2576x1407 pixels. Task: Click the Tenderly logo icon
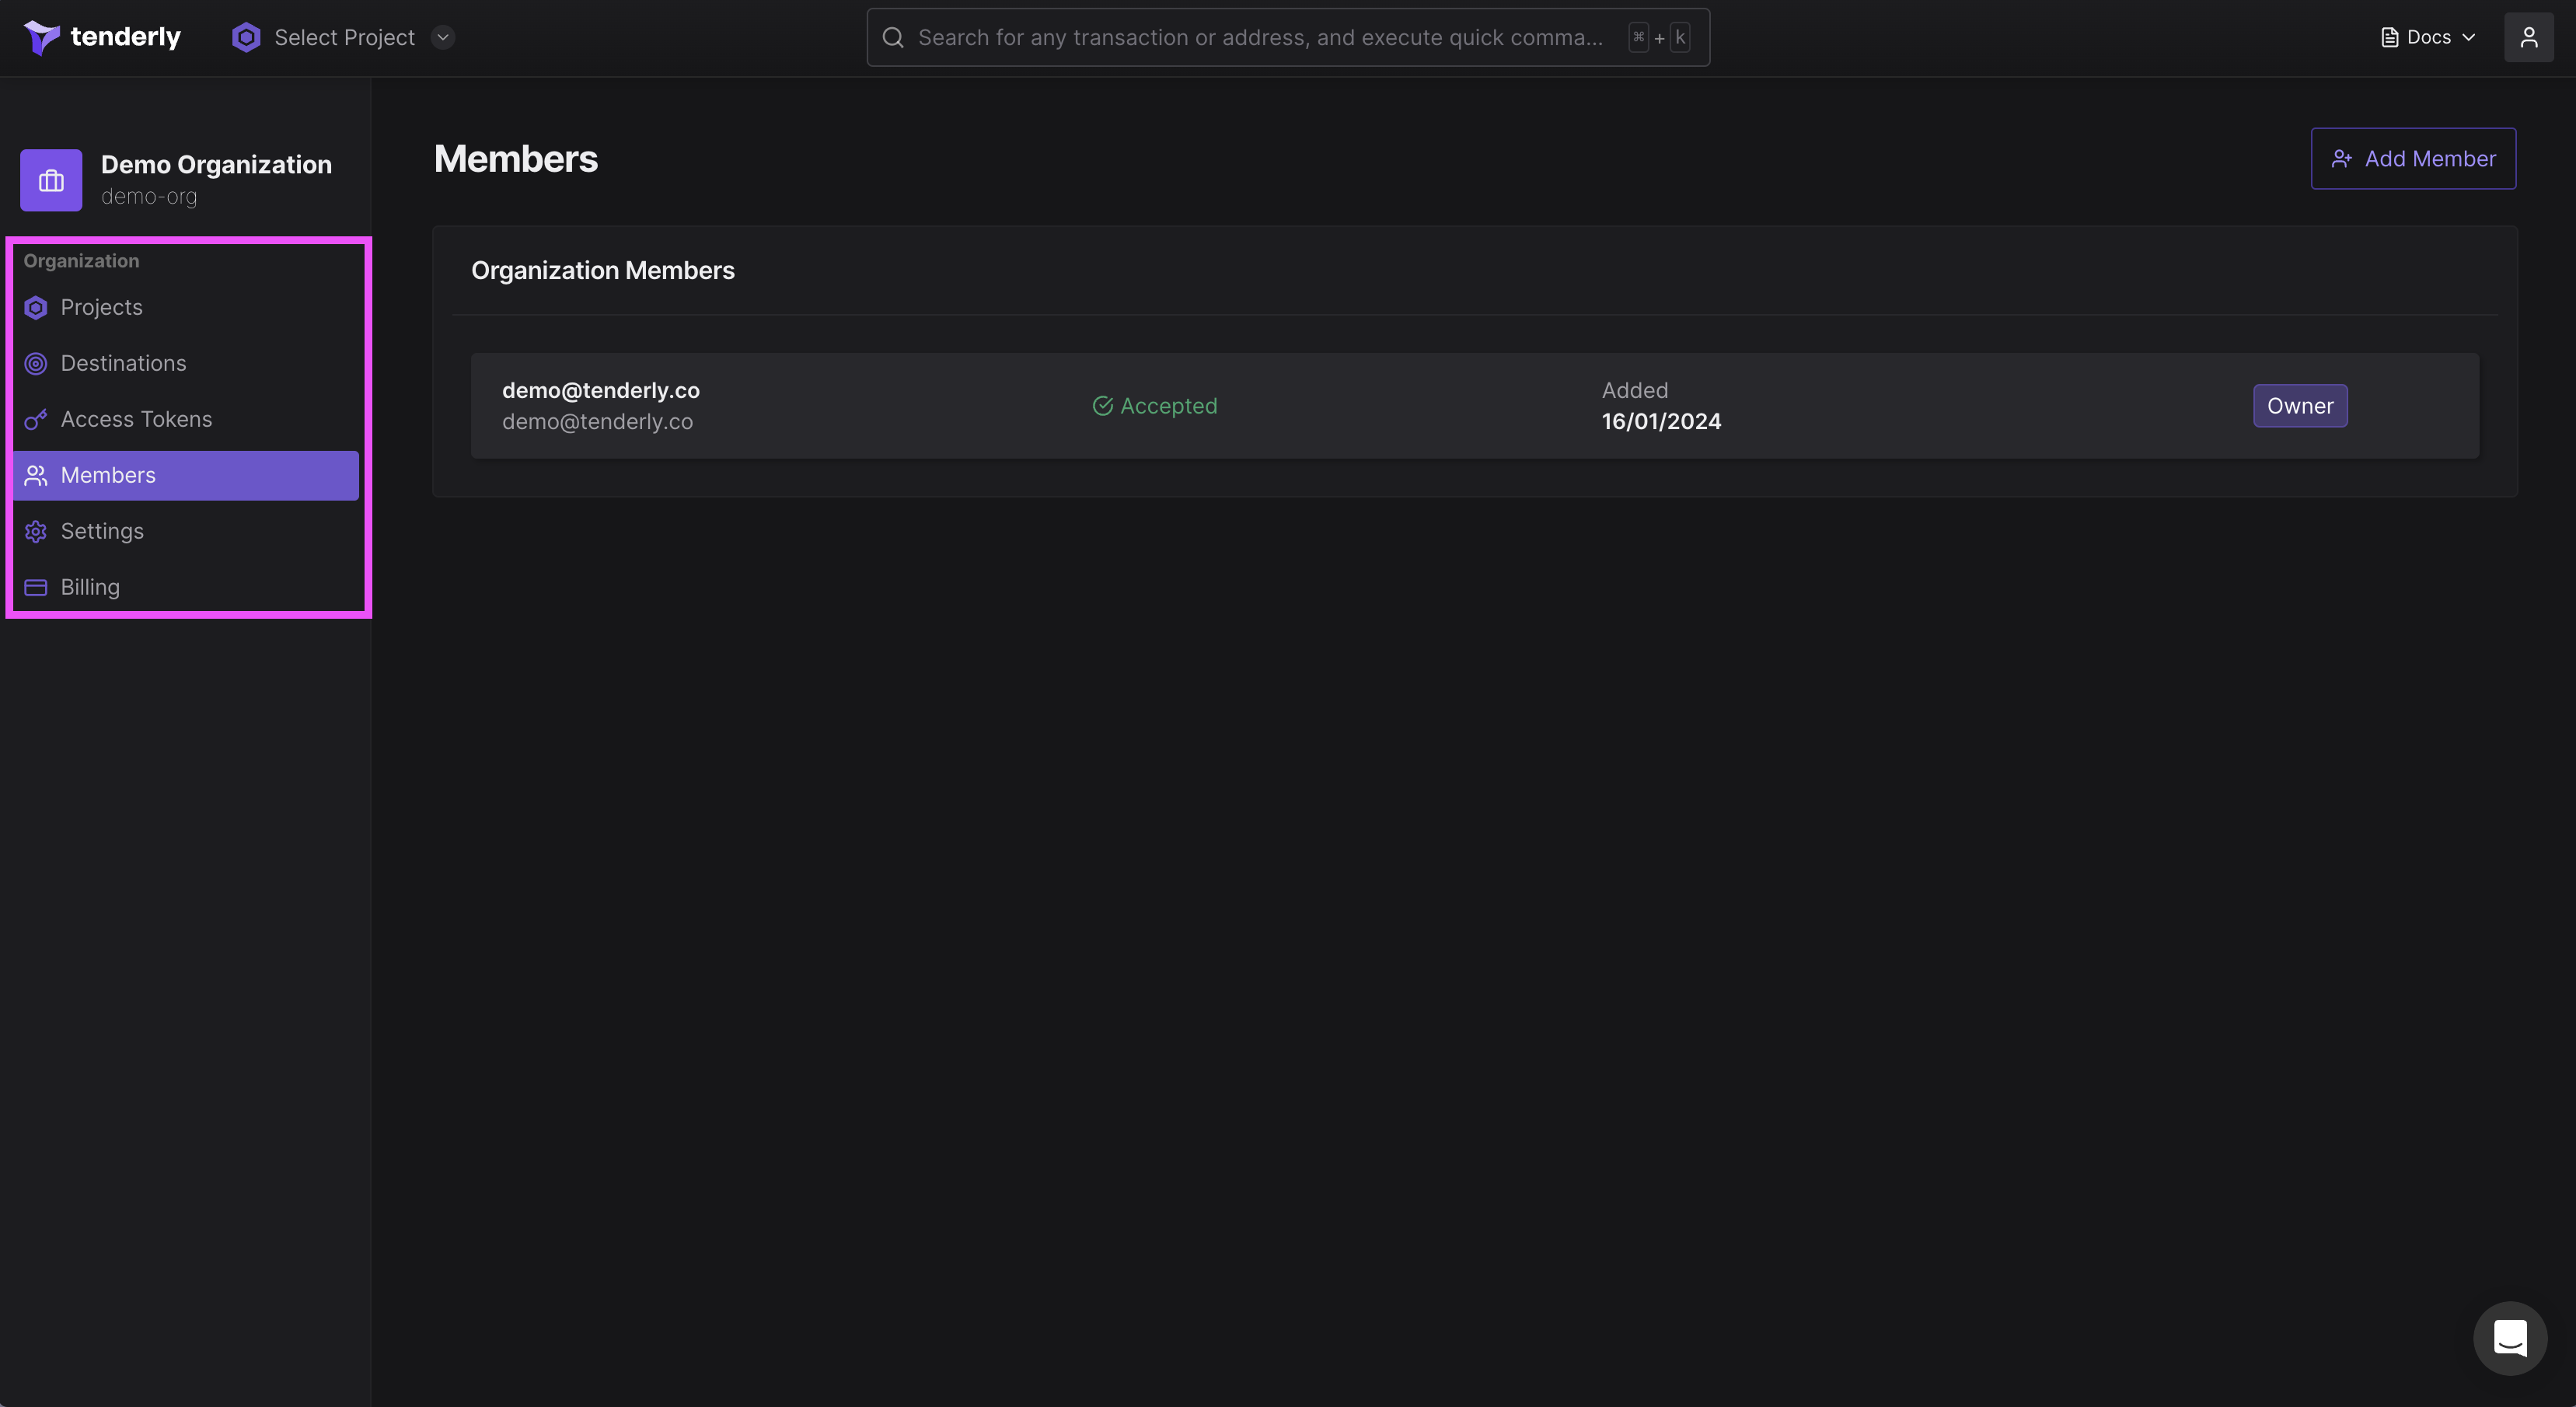(41, 37)
